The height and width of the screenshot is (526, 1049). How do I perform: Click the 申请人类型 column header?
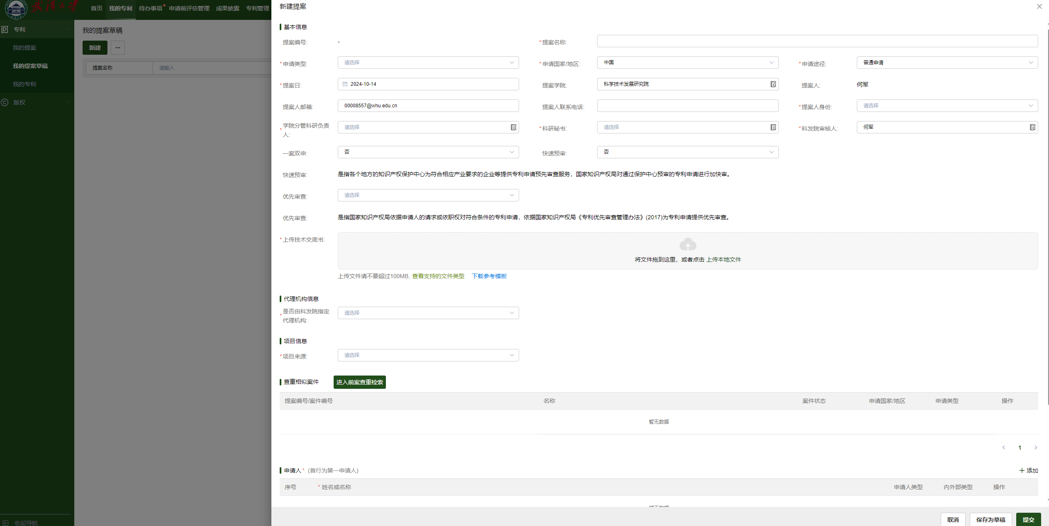(908, 487)
